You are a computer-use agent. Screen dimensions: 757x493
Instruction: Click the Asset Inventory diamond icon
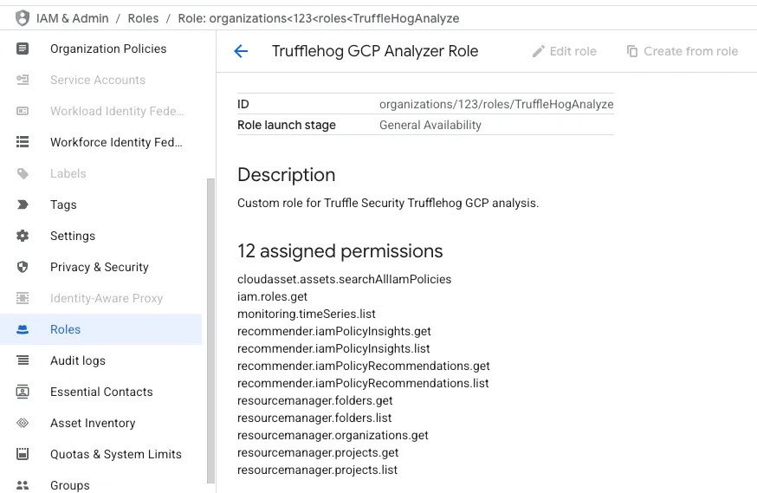tap(23, 423)
